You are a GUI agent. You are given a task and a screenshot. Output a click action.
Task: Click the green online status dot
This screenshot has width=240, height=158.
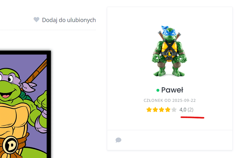[x=158, y=90]
